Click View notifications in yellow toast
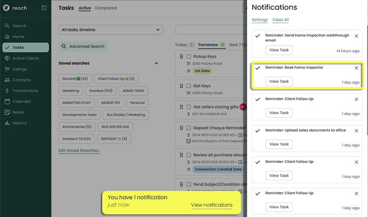368x217 pixels. (211, 205)
